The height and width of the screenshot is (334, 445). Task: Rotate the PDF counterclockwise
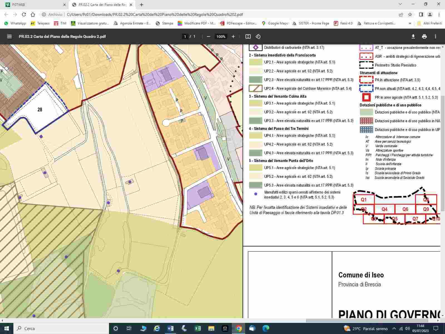coord(258,36)
